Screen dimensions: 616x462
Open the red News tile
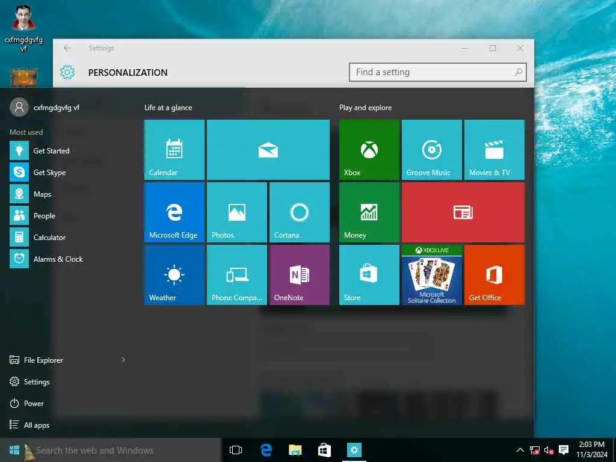[463, 212]
